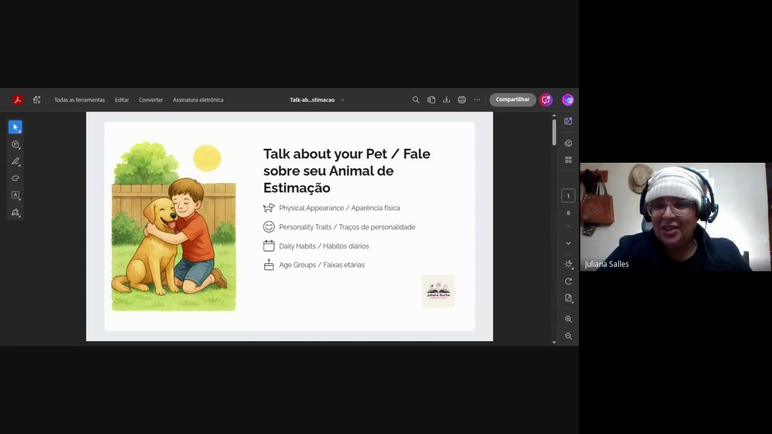772x434 pixels.
Task: Select the comment bubble tool
Action: click(16, 145)
